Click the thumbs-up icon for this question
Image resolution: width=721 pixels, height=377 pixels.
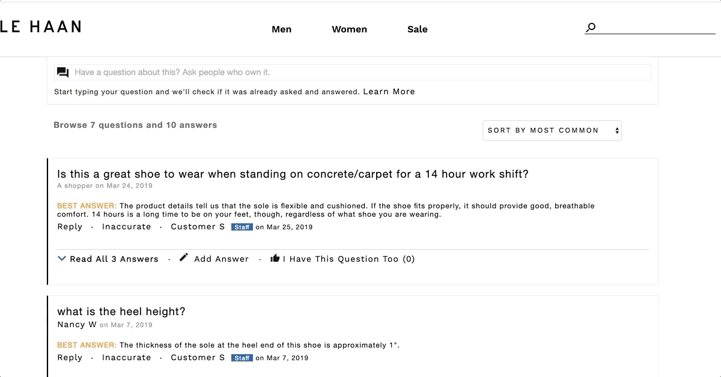coord(275,258)
